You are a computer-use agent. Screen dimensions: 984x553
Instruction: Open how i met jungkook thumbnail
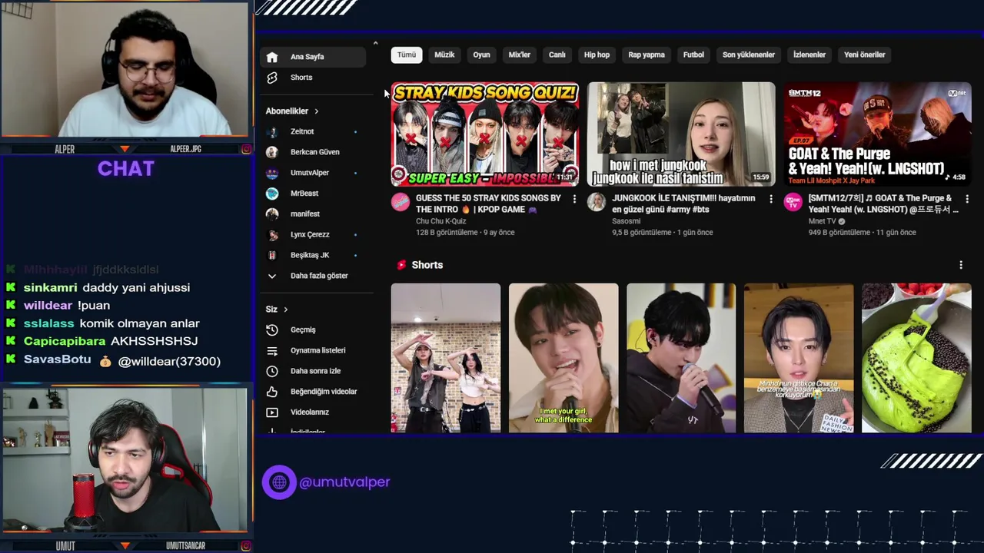(681, 134)
